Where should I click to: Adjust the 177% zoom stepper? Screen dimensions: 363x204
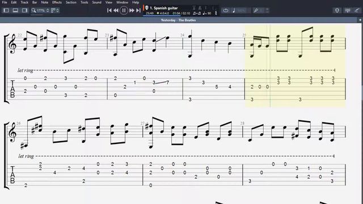(48, 10)
